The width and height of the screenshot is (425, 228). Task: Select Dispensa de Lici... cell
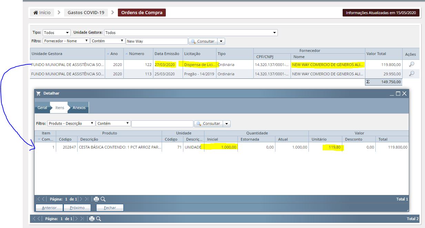[x=200, y=64]
